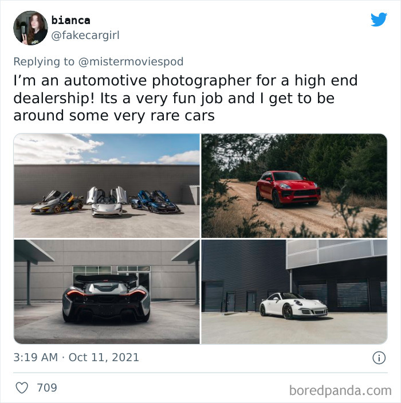The image size is (401, 403).
Task: Open the tweet info icon
Action: pyautogui.click(x=379, y=358)
